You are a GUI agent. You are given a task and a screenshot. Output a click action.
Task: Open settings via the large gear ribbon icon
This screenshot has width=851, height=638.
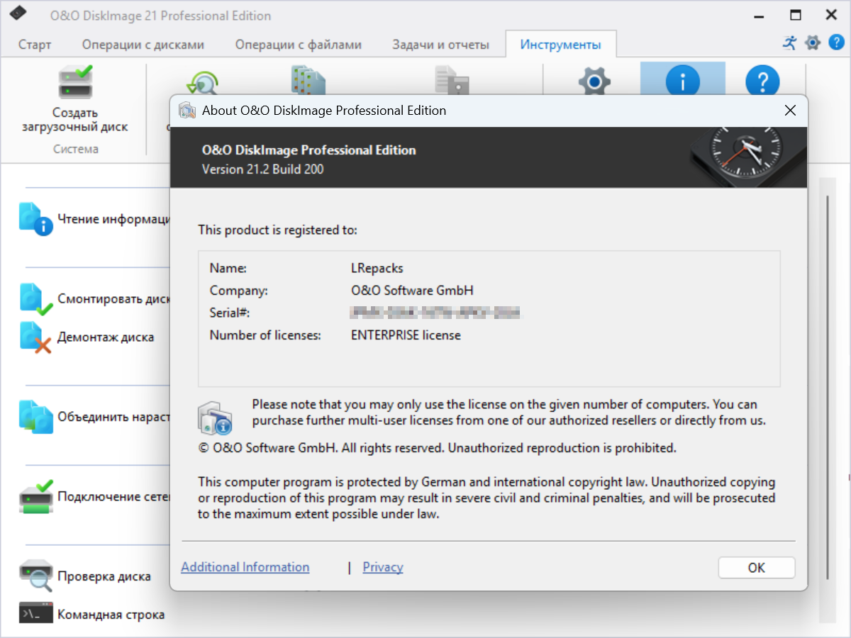[594, 82]
